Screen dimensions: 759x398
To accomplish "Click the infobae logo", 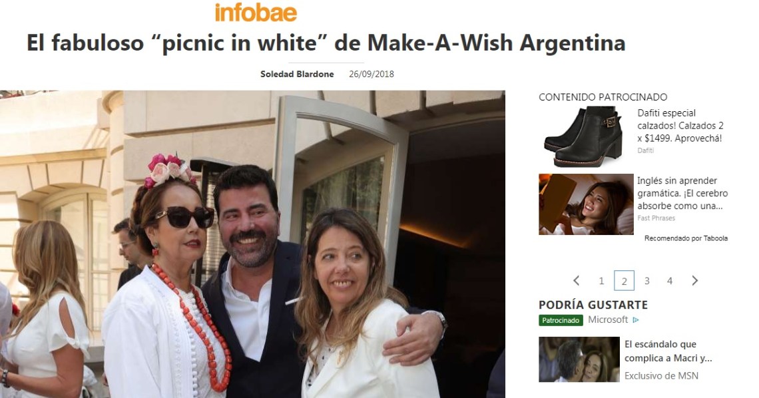I will click(256, 13).
